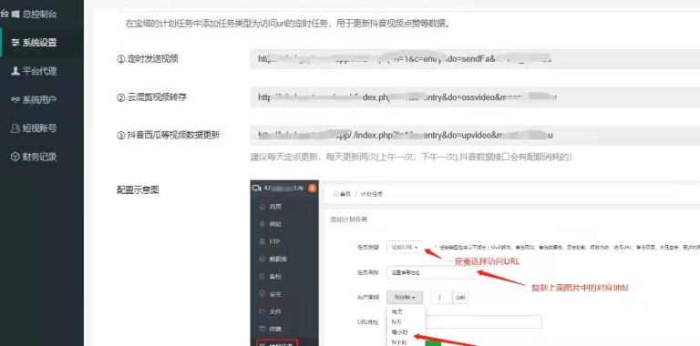Open 网站 globe icon in the diagram sidebar

[262, 224]
